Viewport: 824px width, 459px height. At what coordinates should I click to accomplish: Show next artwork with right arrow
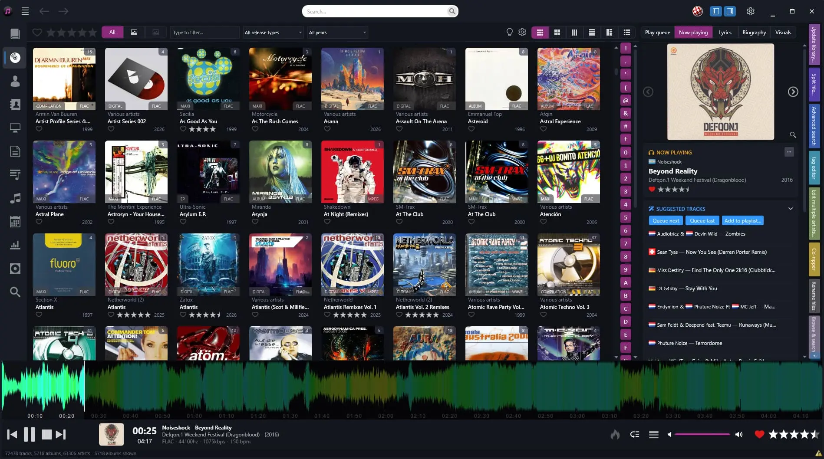click(793, 92)
